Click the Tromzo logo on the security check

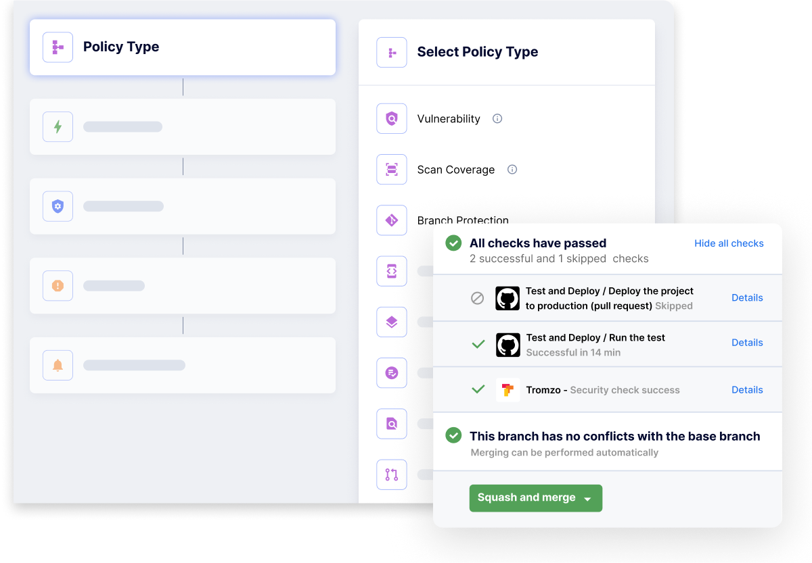click(x=507, y=390)
